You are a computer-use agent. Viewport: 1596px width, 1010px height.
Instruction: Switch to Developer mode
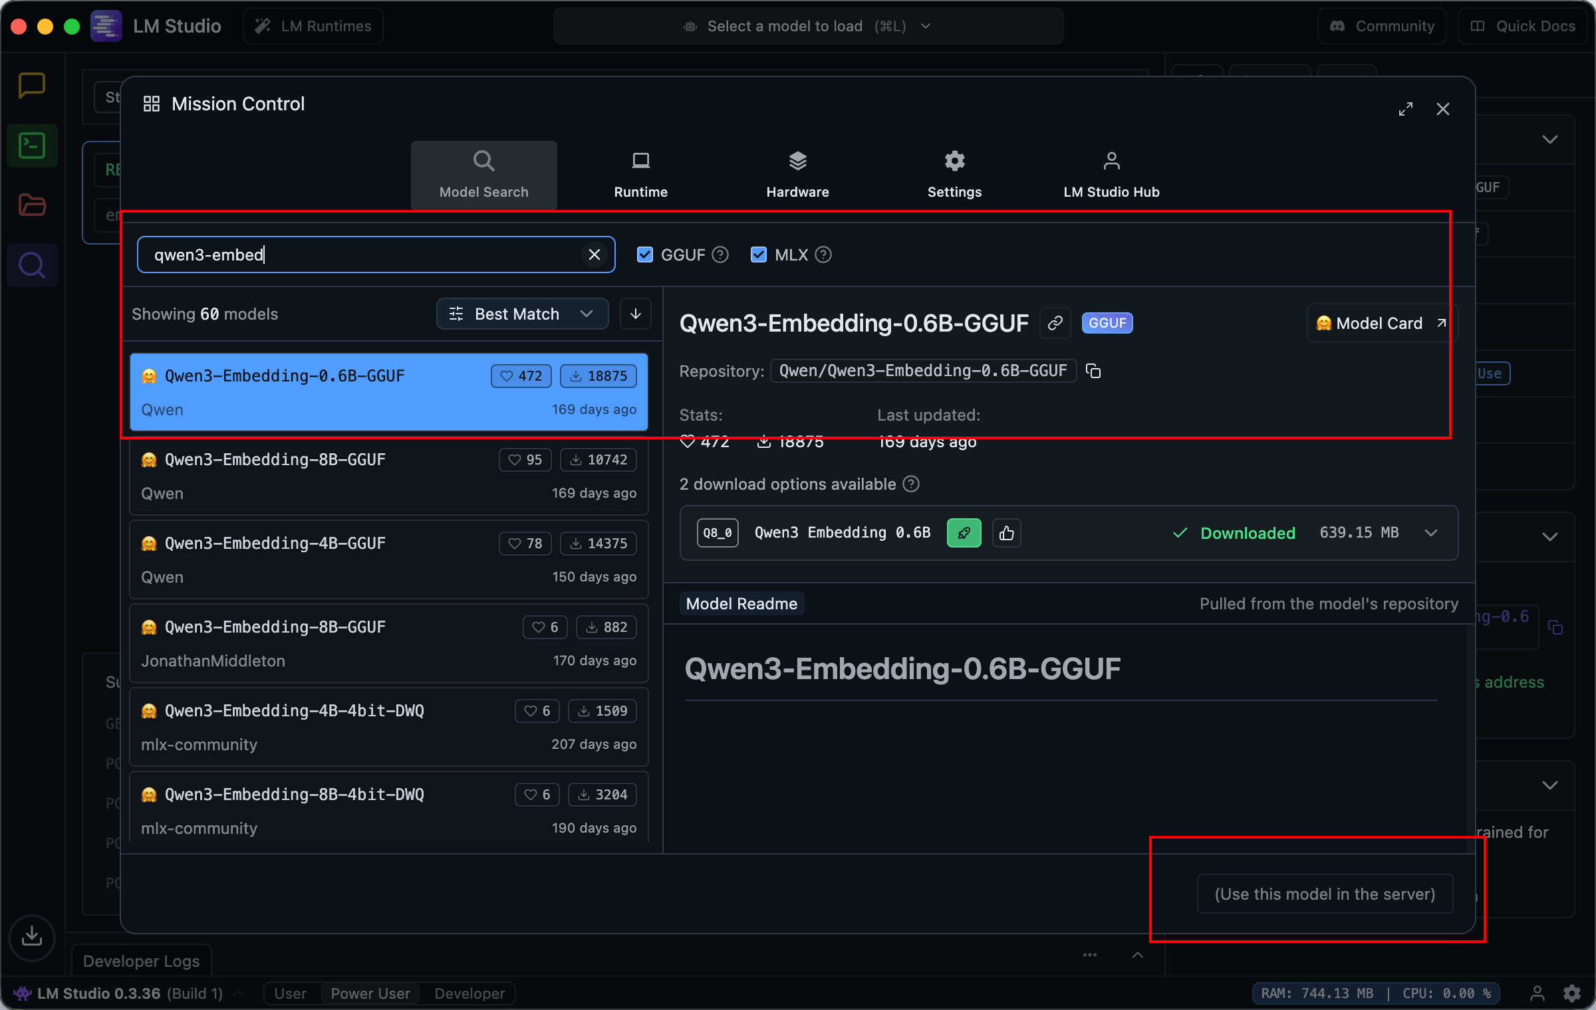click(x=469, y=993)
